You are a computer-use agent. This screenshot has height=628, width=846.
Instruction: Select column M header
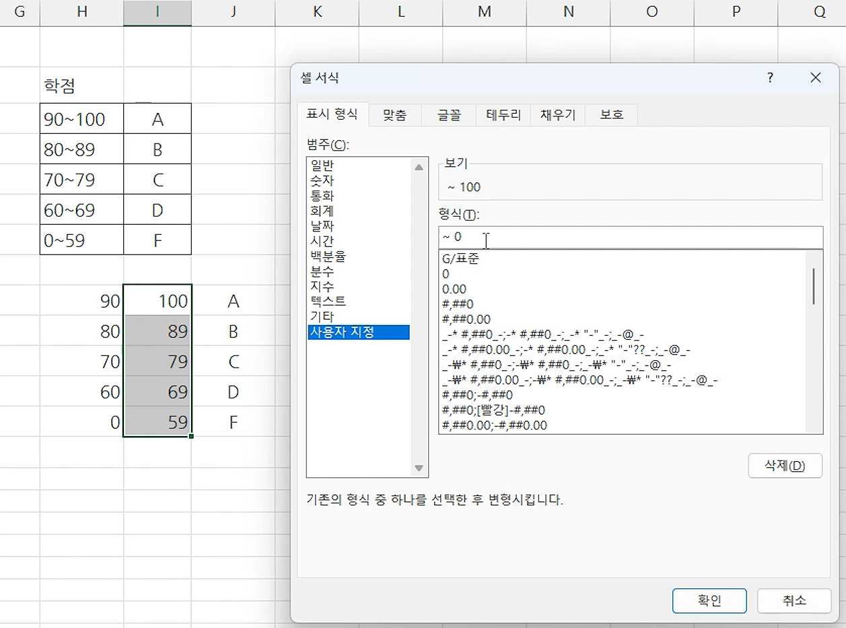click(x=485, y=11)
